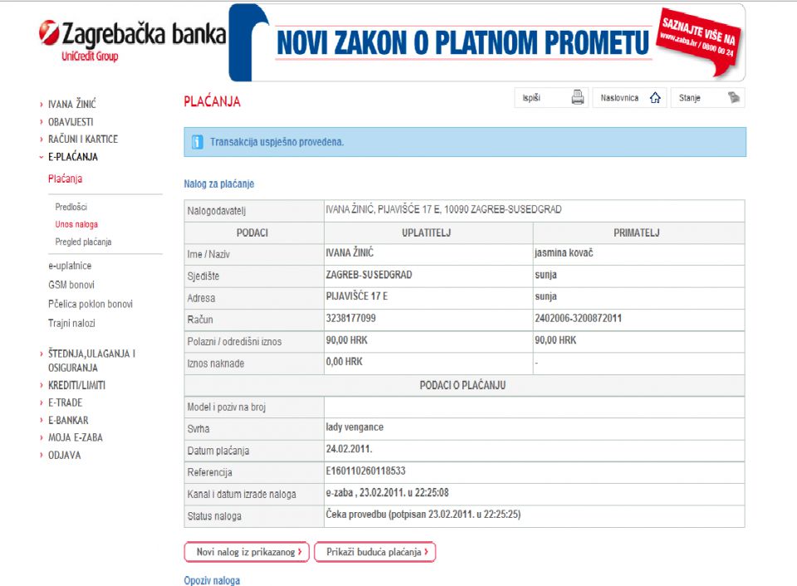Viewport: 797px width, 586px height.
Task: Open IVANA ŽINIĆ profile menu item
Action: tap(71, 105)
